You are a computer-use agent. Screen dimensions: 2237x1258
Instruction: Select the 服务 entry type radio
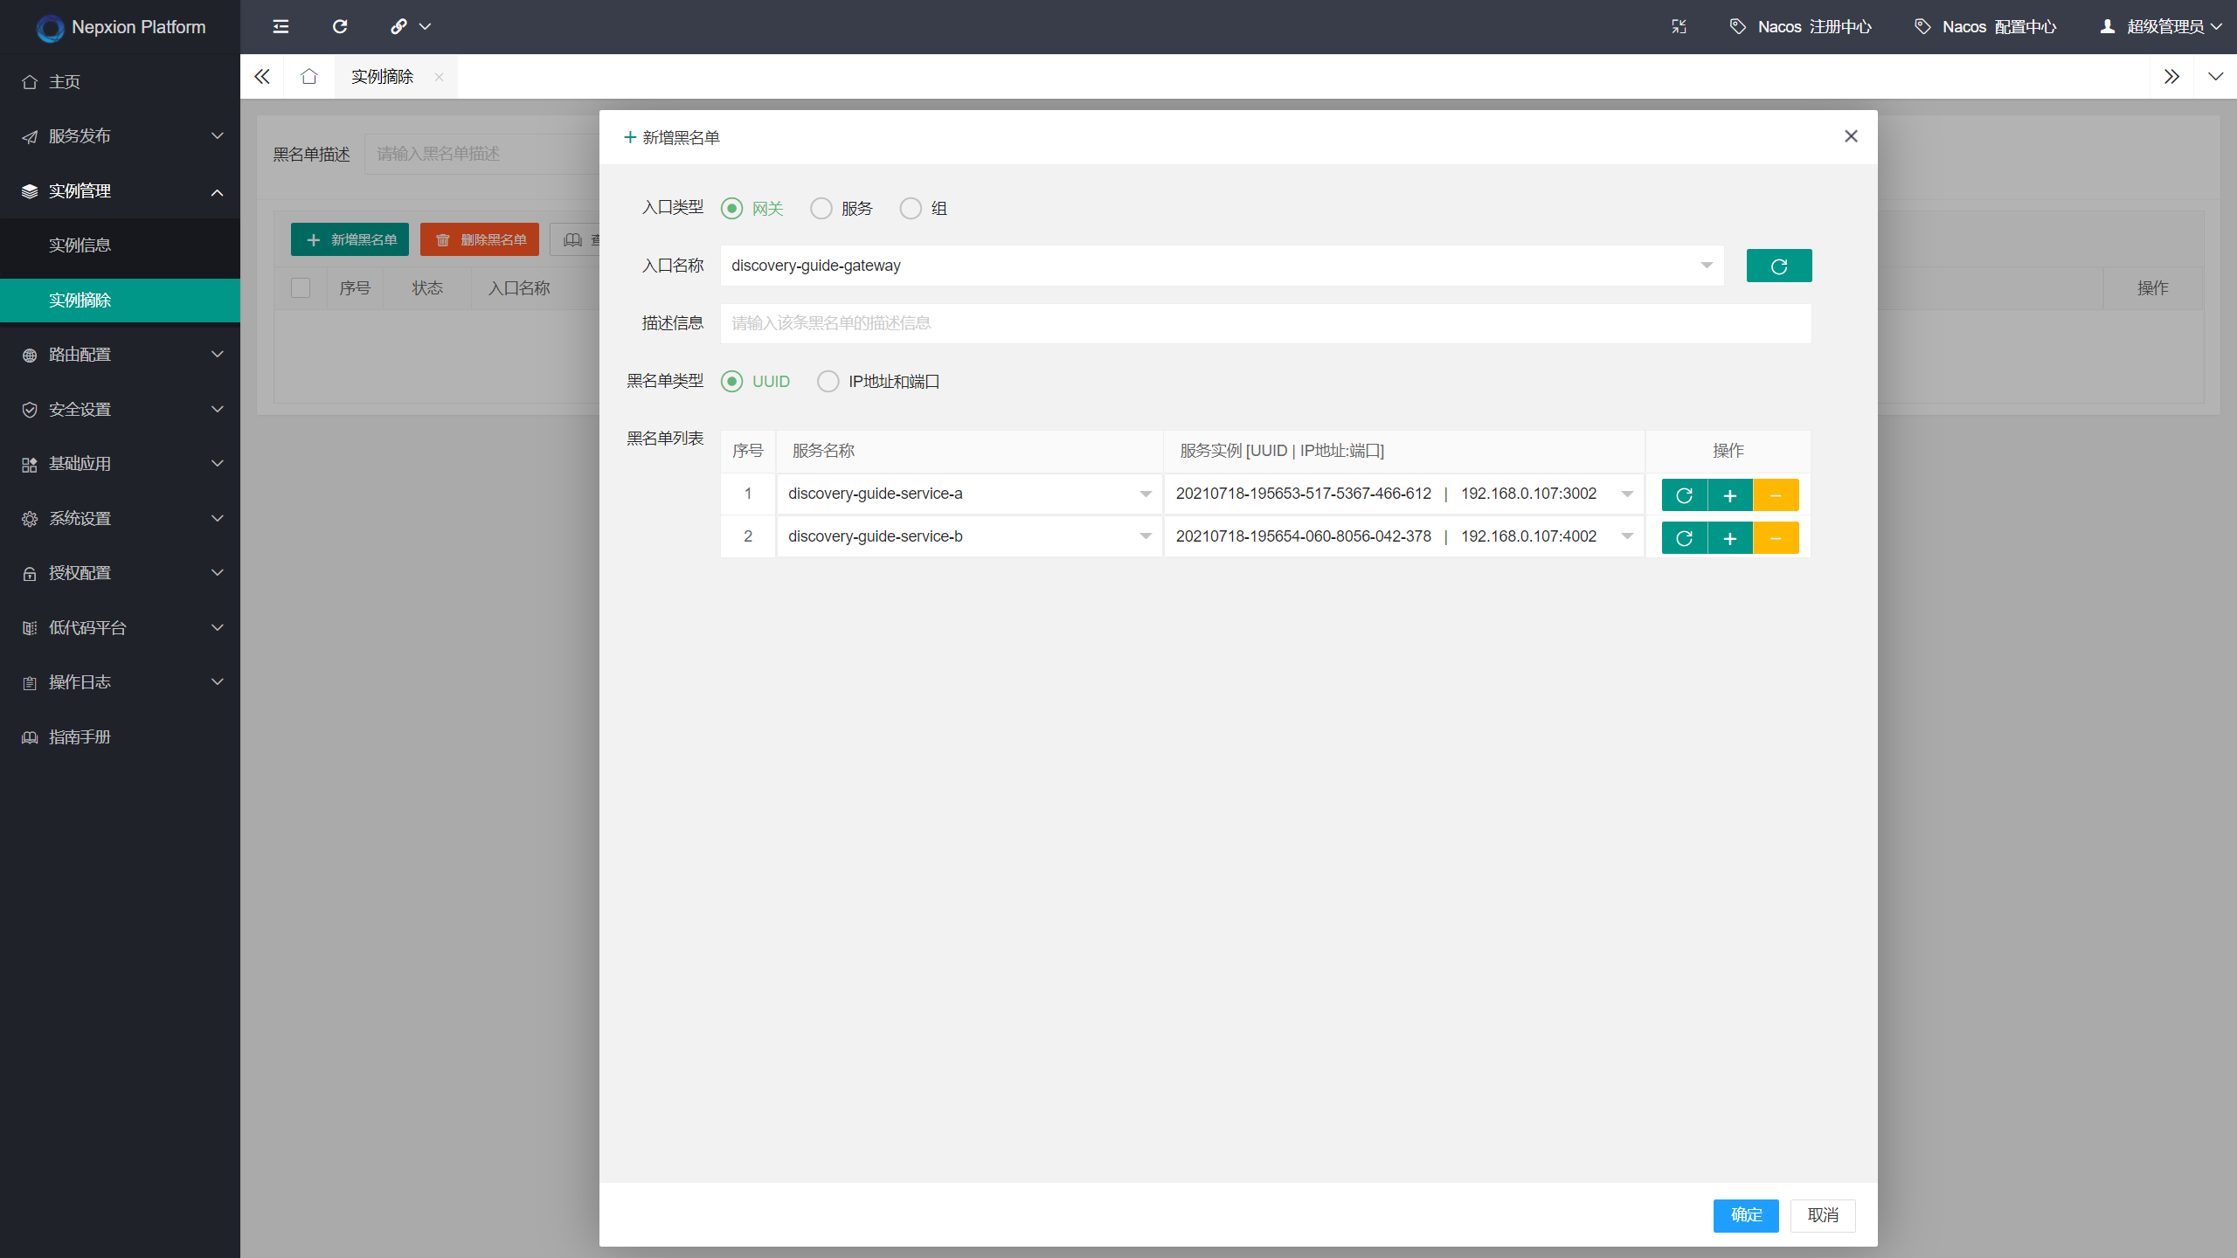[x=821, y=208]
